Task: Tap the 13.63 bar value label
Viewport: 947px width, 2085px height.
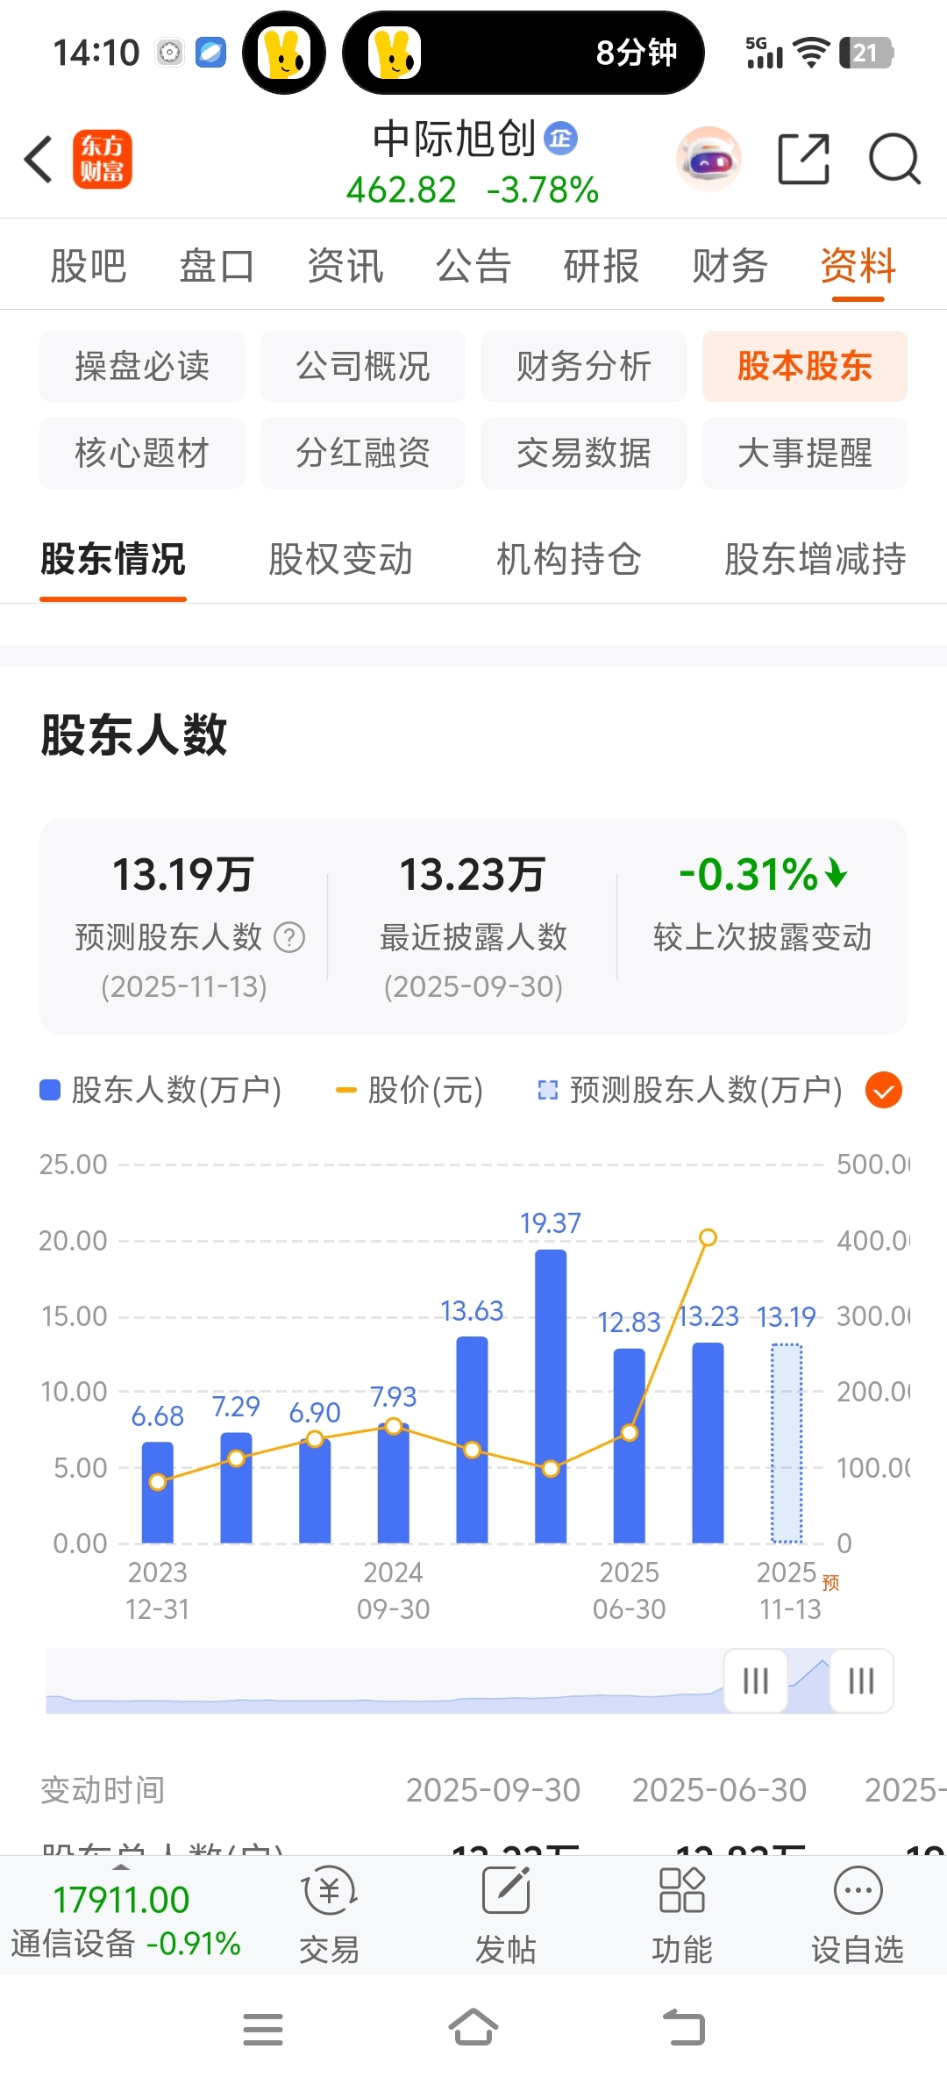Action: click(472, 1311)
